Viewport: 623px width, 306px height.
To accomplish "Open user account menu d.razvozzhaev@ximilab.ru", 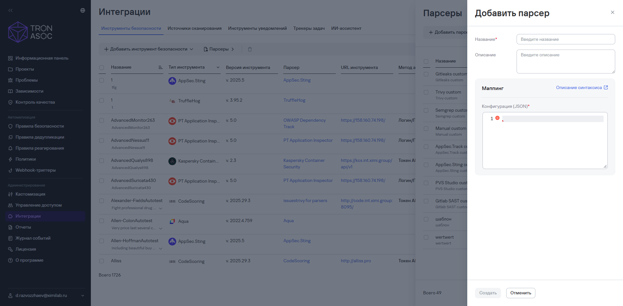I will click(46, 295).
